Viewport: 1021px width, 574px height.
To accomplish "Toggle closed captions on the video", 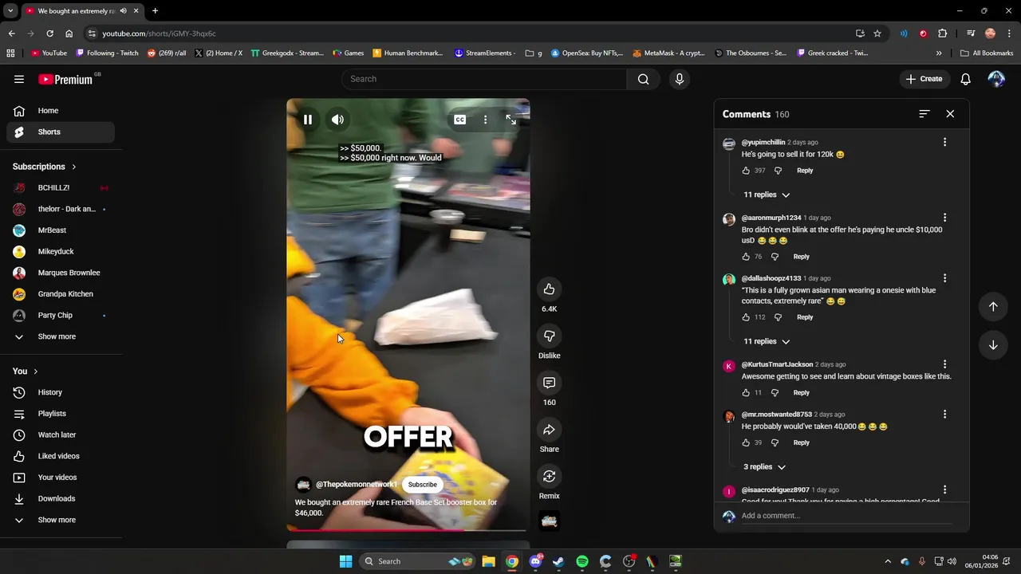I will pyautogui.click(x=460, y=120).
